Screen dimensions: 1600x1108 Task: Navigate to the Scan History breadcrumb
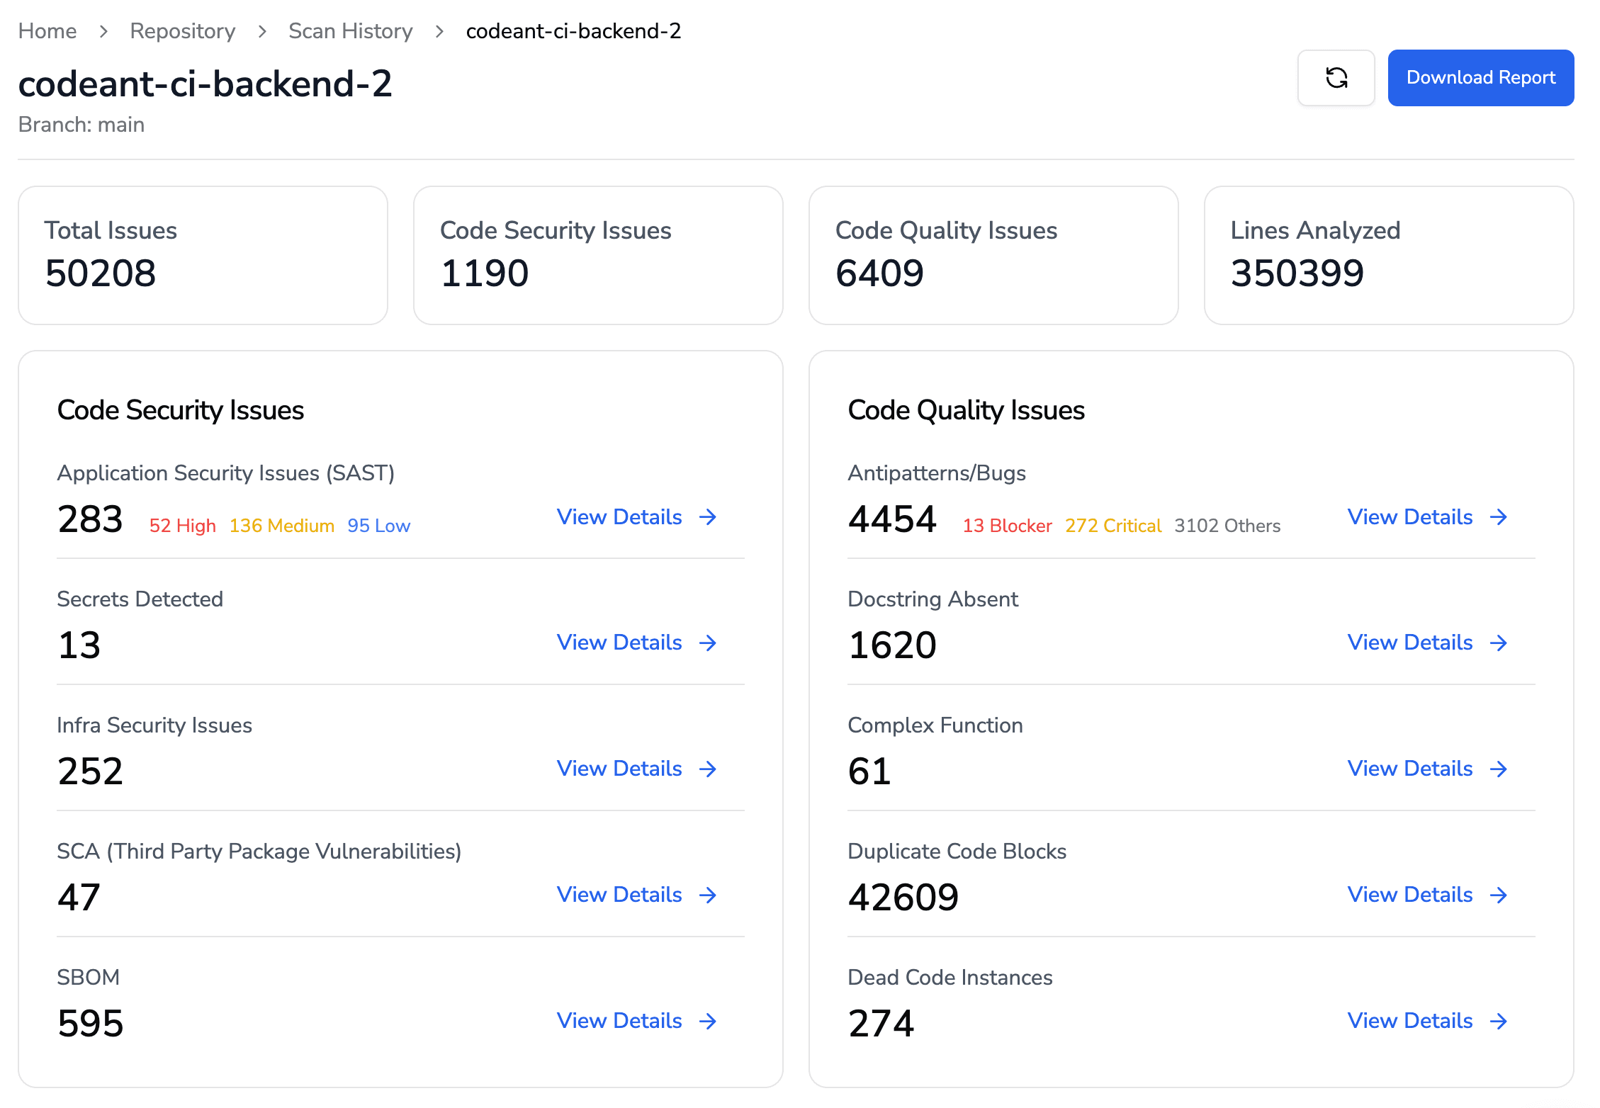coord(350,31)
